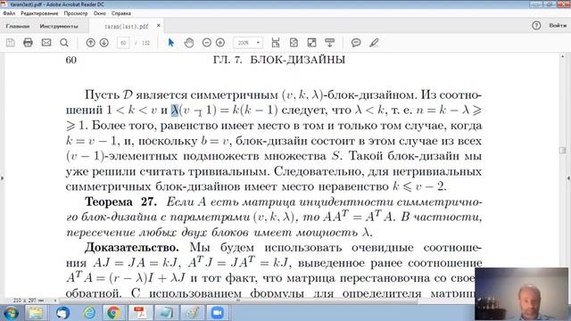This screenshot has width=571, height=321.
Task: Expand the left navigation pane arrow
Action: pos(2,178)
